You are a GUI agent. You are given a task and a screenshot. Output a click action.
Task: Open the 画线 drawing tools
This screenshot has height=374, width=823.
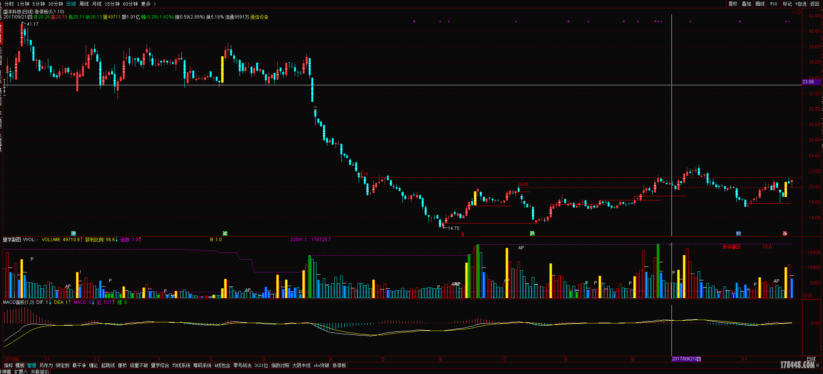760,4
